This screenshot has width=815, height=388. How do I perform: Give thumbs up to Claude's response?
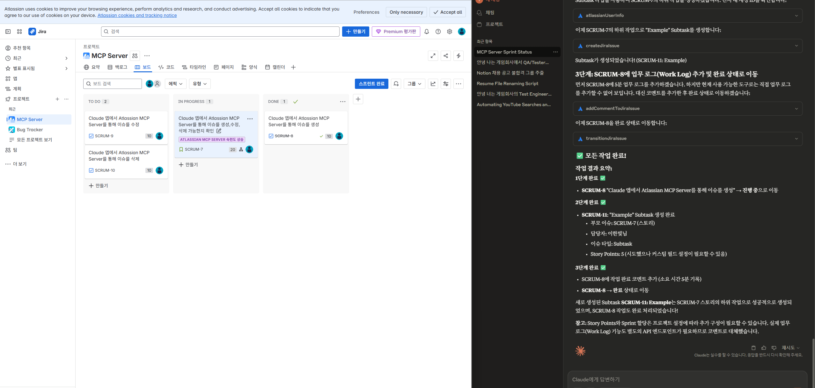click(x=764, y=348)
